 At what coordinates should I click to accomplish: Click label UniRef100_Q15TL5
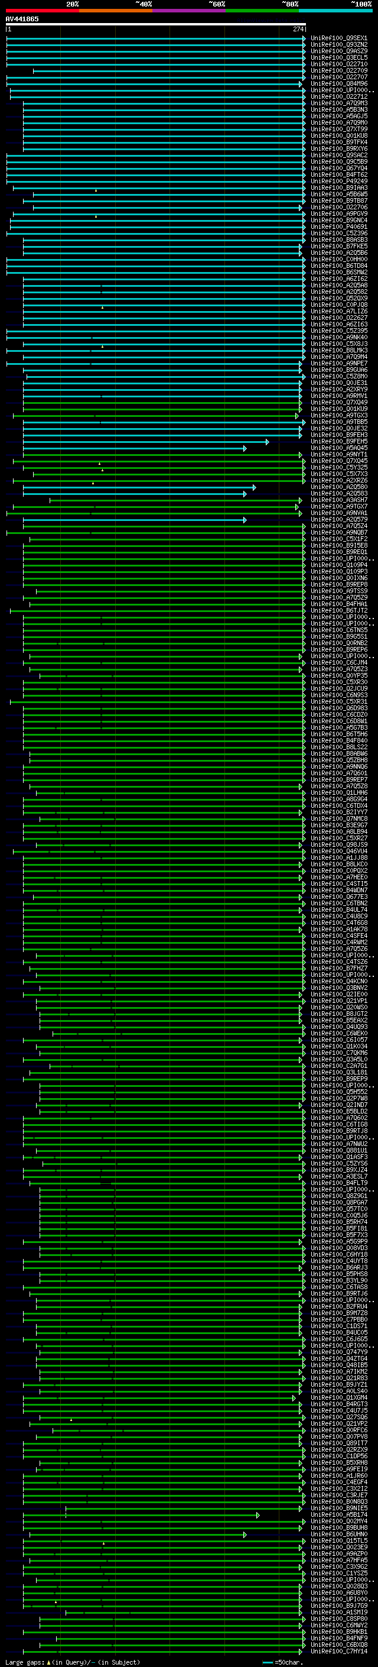click(x=338, y=1541)
